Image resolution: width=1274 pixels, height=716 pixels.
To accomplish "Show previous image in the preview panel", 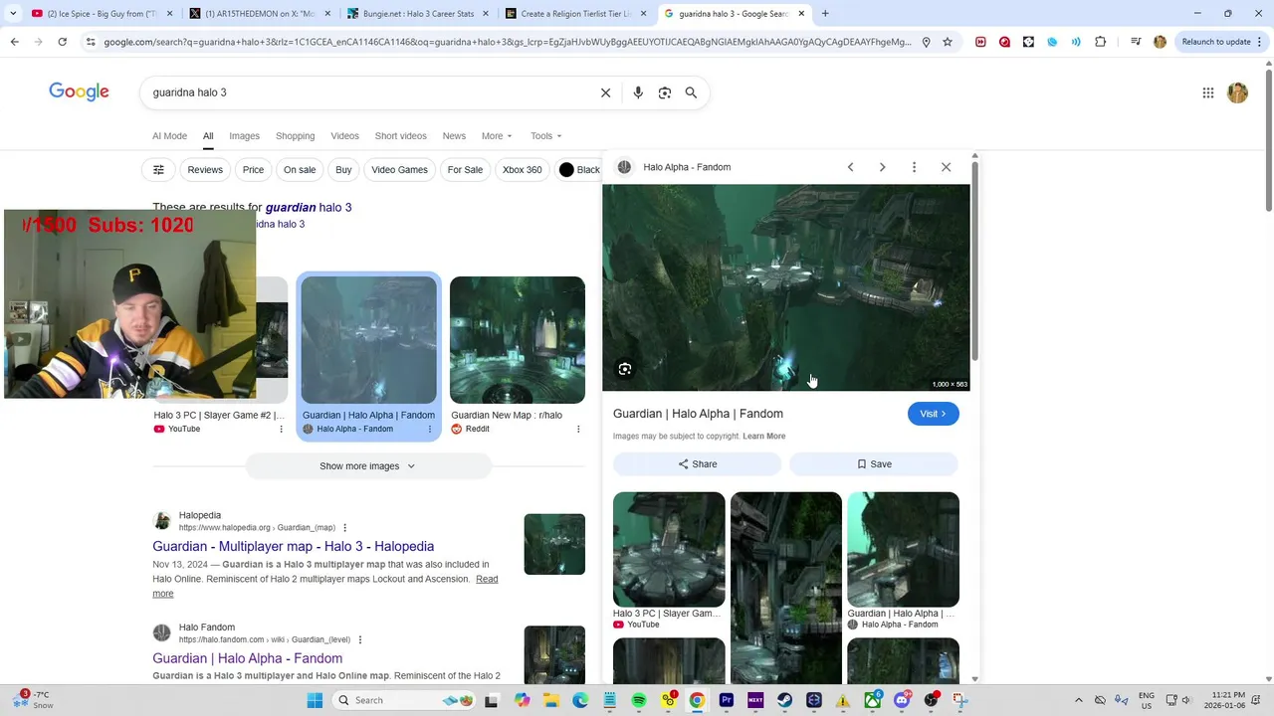I will [x=850, y=167].
